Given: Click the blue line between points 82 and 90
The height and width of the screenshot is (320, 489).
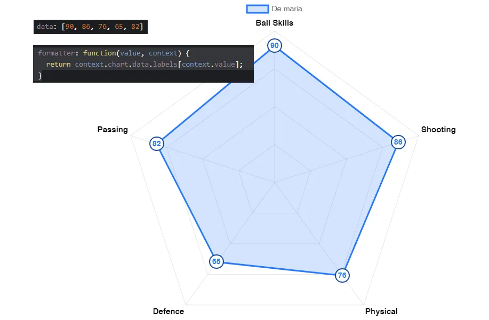Looking at the screenshot, I should (215, 94).
